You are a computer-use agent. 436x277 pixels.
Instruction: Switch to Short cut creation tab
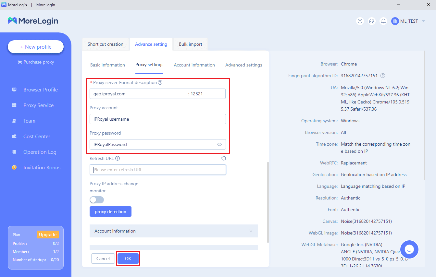coord(106,44)
